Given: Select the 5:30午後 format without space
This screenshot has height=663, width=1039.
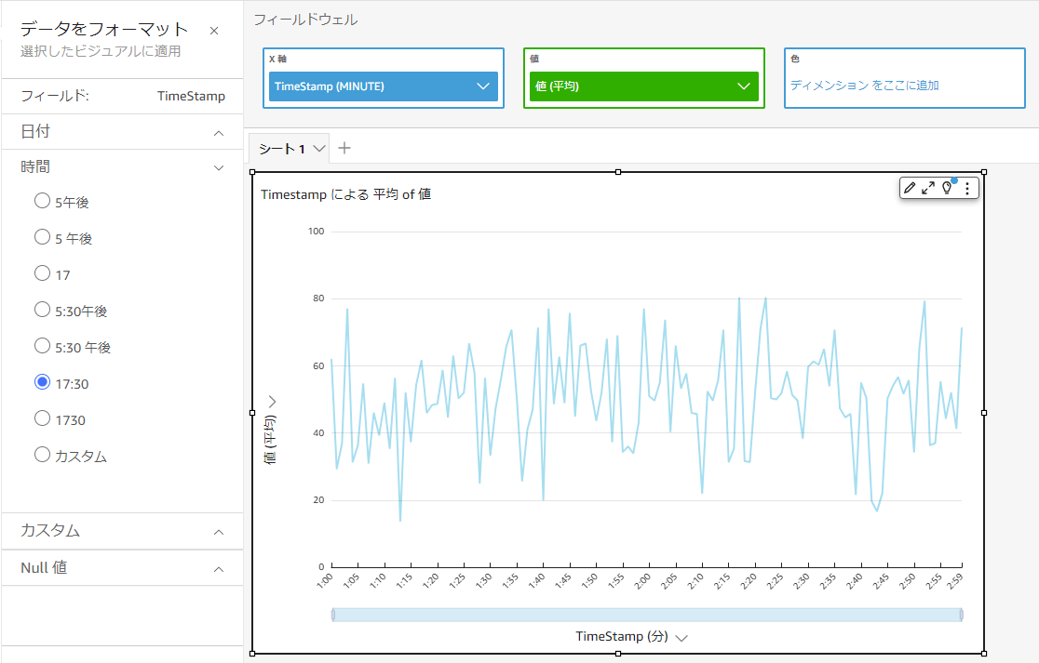Looking at the screenshot, I should pyautogui.click(x=43, y=310).
